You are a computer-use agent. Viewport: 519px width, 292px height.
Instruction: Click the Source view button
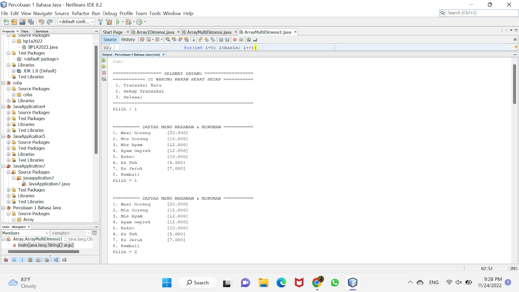[110, 40]
